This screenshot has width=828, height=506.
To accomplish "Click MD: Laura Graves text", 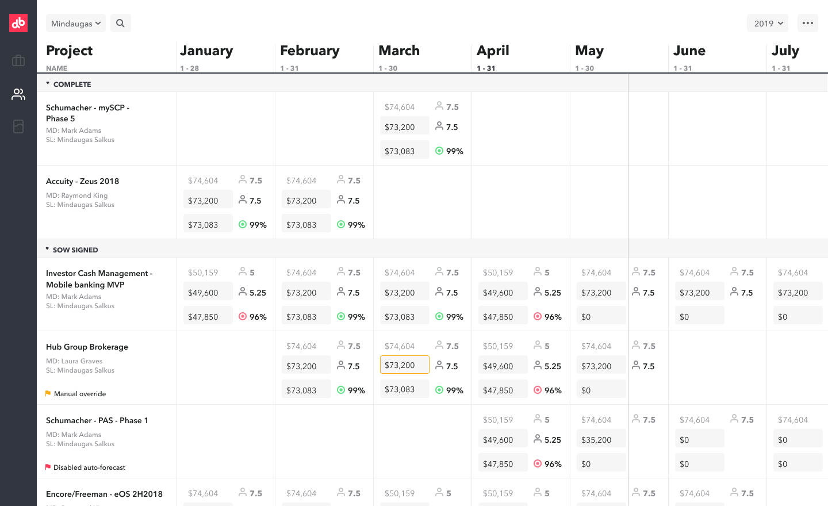I will click(x=74, y=361).
